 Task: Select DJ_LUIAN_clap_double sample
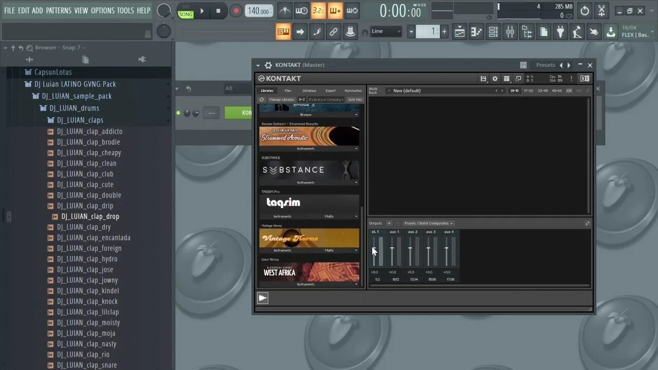click(x=89, y=195)
